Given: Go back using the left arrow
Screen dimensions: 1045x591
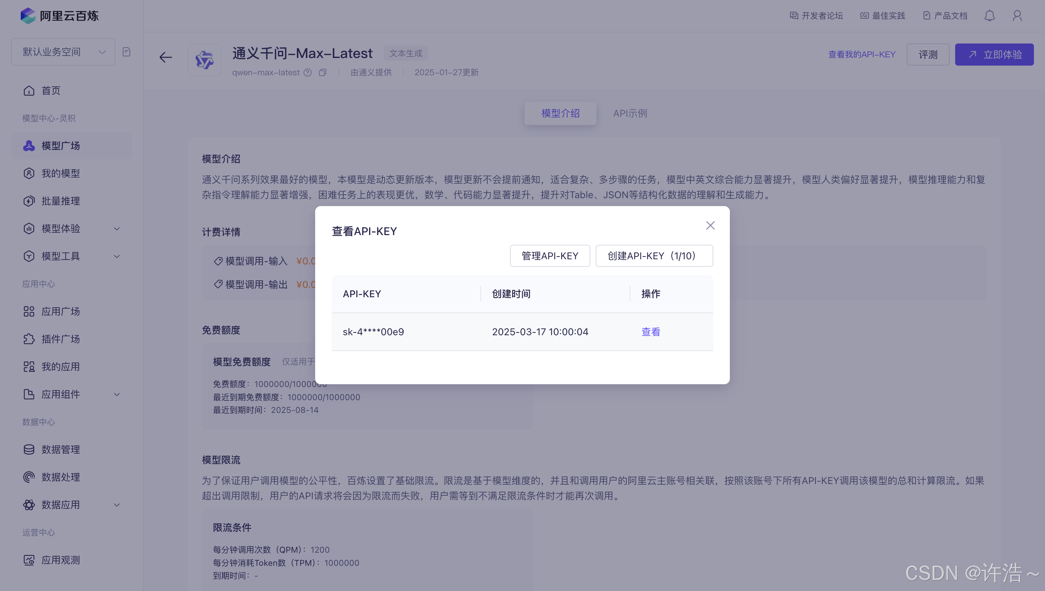Looking at the screenshot, I should click(x=166, y=57).
